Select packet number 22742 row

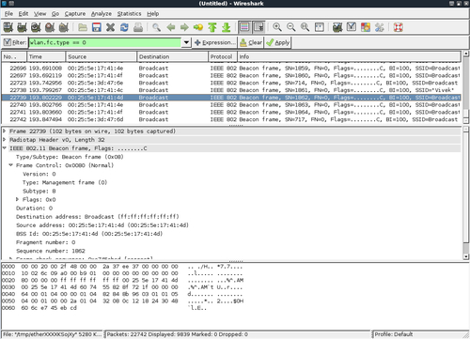(x=231, y=119)
